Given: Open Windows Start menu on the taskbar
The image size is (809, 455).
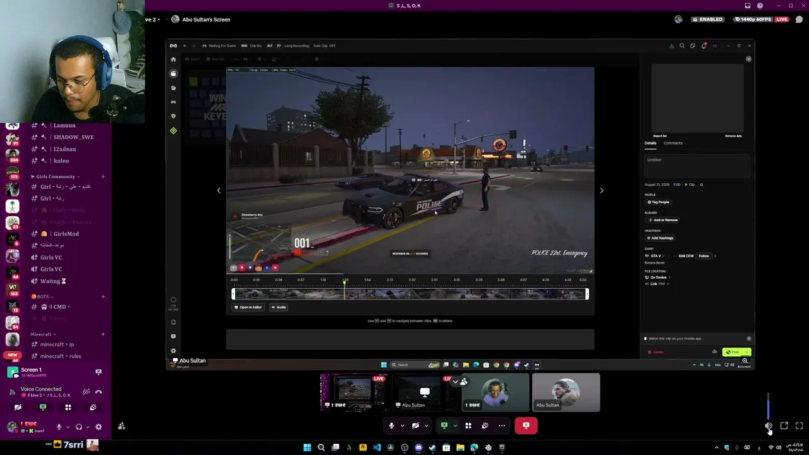Looking at the screenshot, I should [307, 447].
